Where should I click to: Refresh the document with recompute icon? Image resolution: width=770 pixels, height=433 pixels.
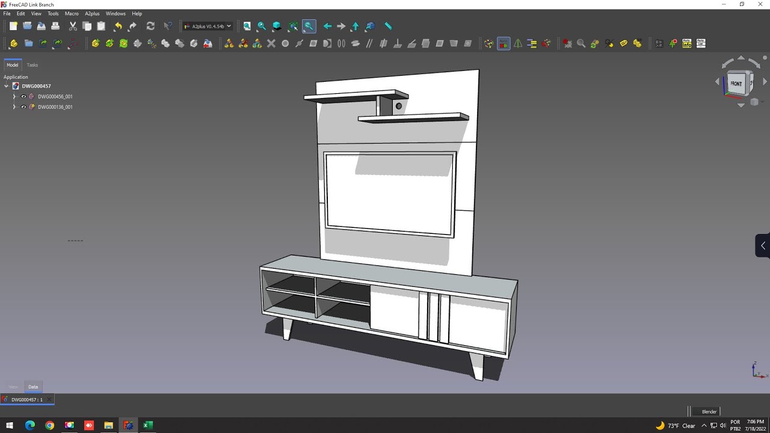[x=150, y=26]
